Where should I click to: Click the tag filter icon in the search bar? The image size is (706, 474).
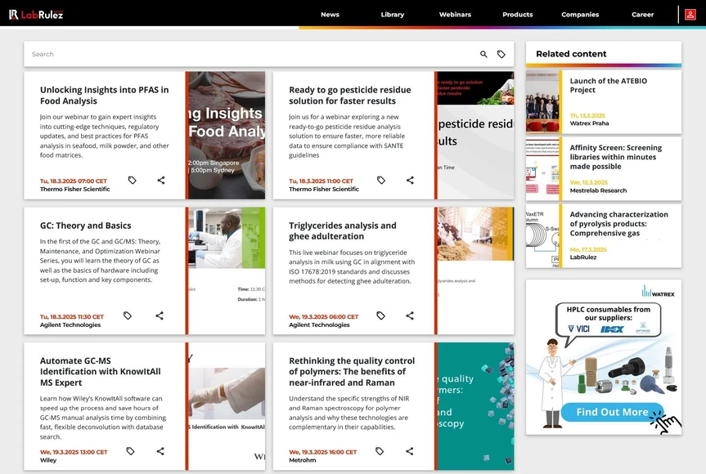click(x=501, y=54)
